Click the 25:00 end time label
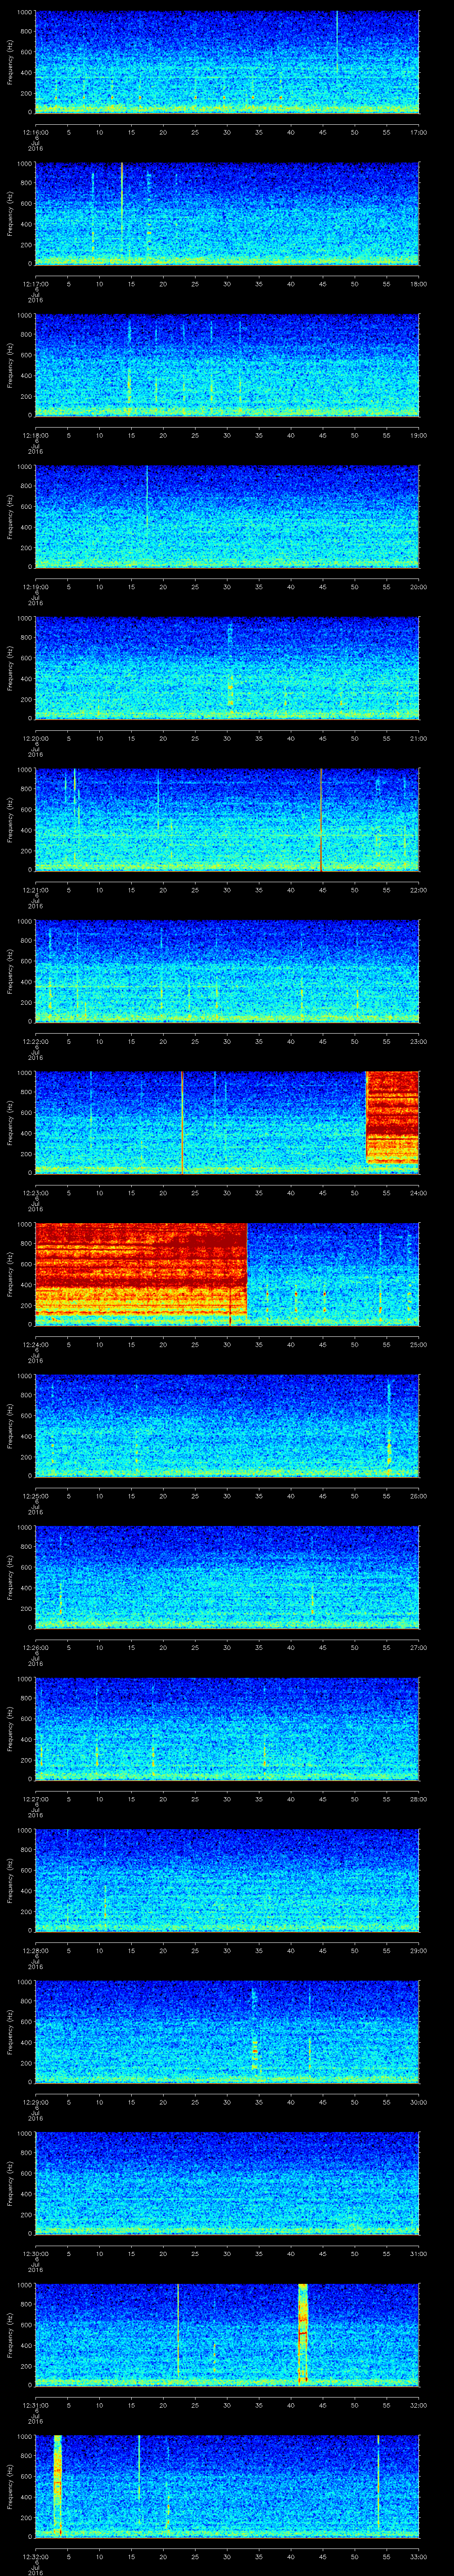Image resolution: width=454 pixels, height=2576 pixels. pyautogui.click(x=418, y=1344)
